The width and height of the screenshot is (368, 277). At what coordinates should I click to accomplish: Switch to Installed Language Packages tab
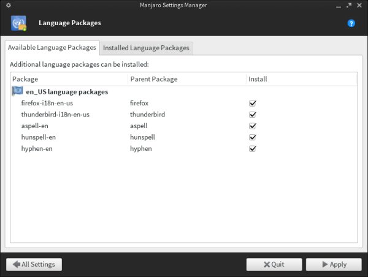tap(146, 48)
